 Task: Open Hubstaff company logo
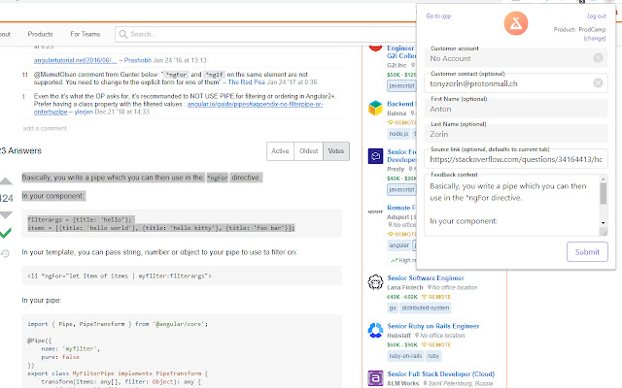pos(375,330)
